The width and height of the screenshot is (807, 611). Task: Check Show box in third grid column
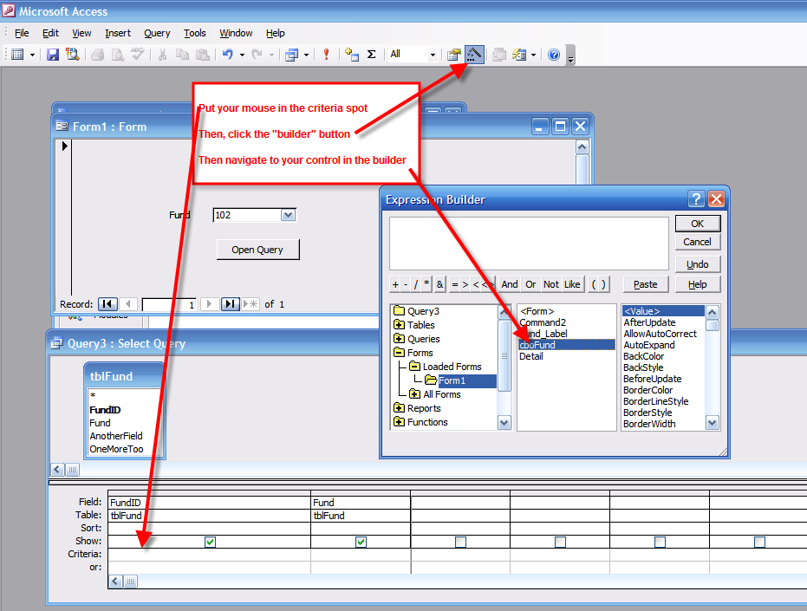(460, 542)
